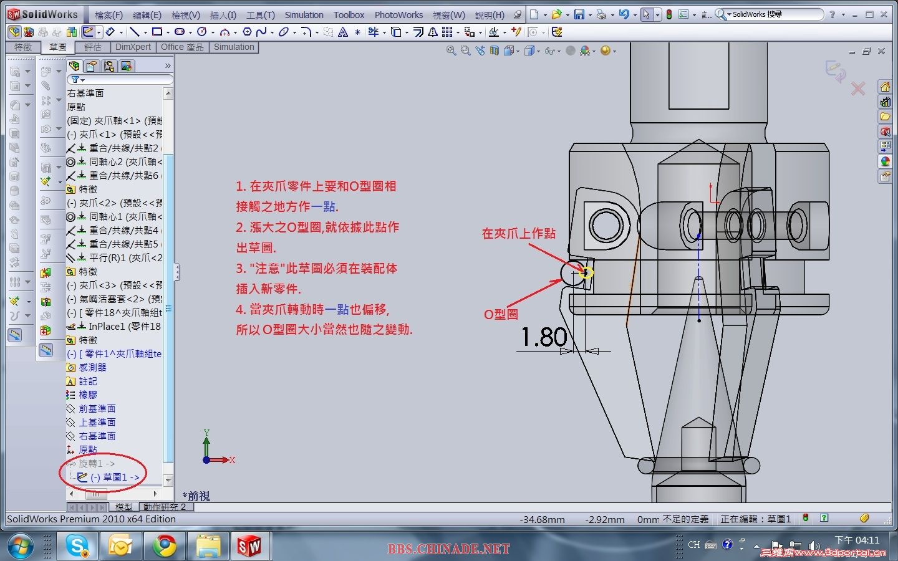898x561 pixels.
Task: Open the View Orientation dropdown arrow
Action: coord(518,51)
